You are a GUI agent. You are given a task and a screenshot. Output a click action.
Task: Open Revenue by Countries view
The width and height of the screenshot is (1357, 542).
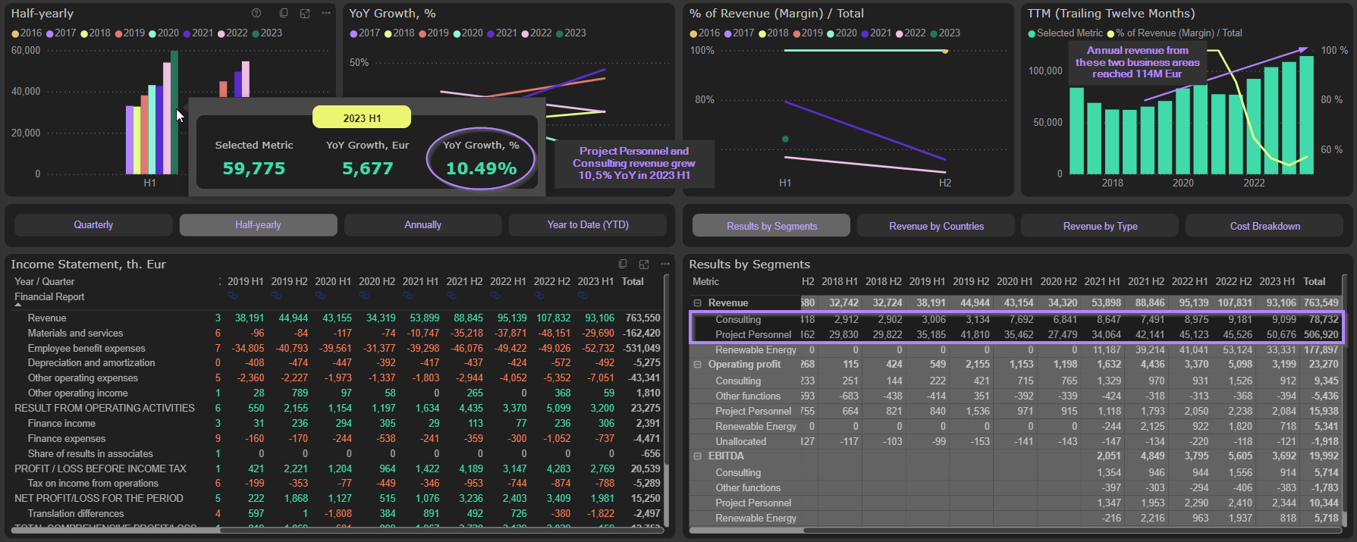(936, 226)
